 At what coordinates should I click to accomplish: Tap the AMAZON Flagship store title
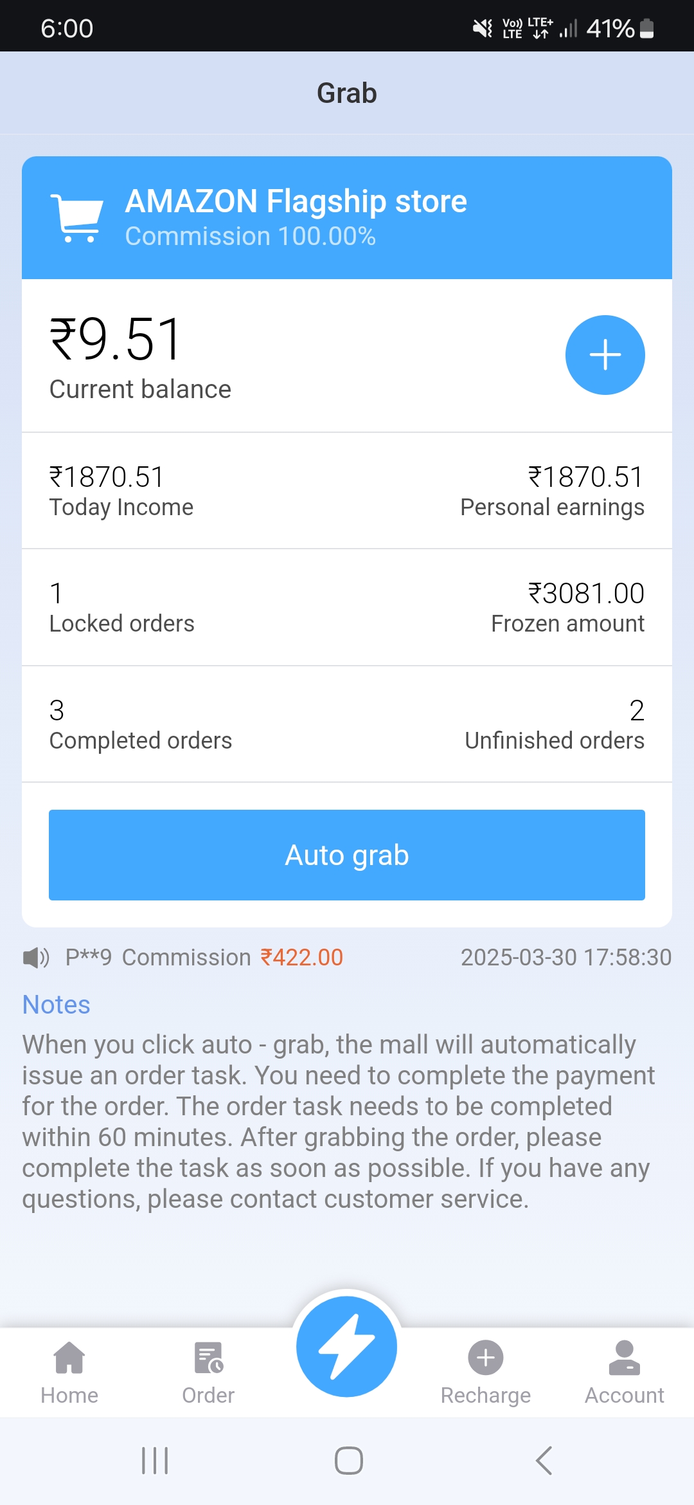coord(296,201)
